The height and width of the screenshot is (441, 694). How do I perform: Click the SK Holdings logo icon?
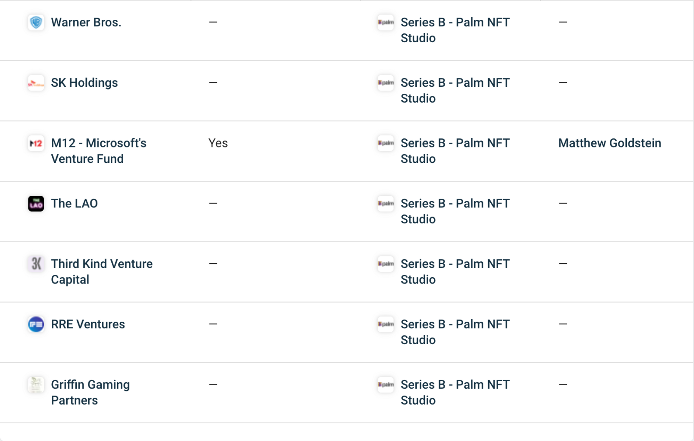coord(36,83)
